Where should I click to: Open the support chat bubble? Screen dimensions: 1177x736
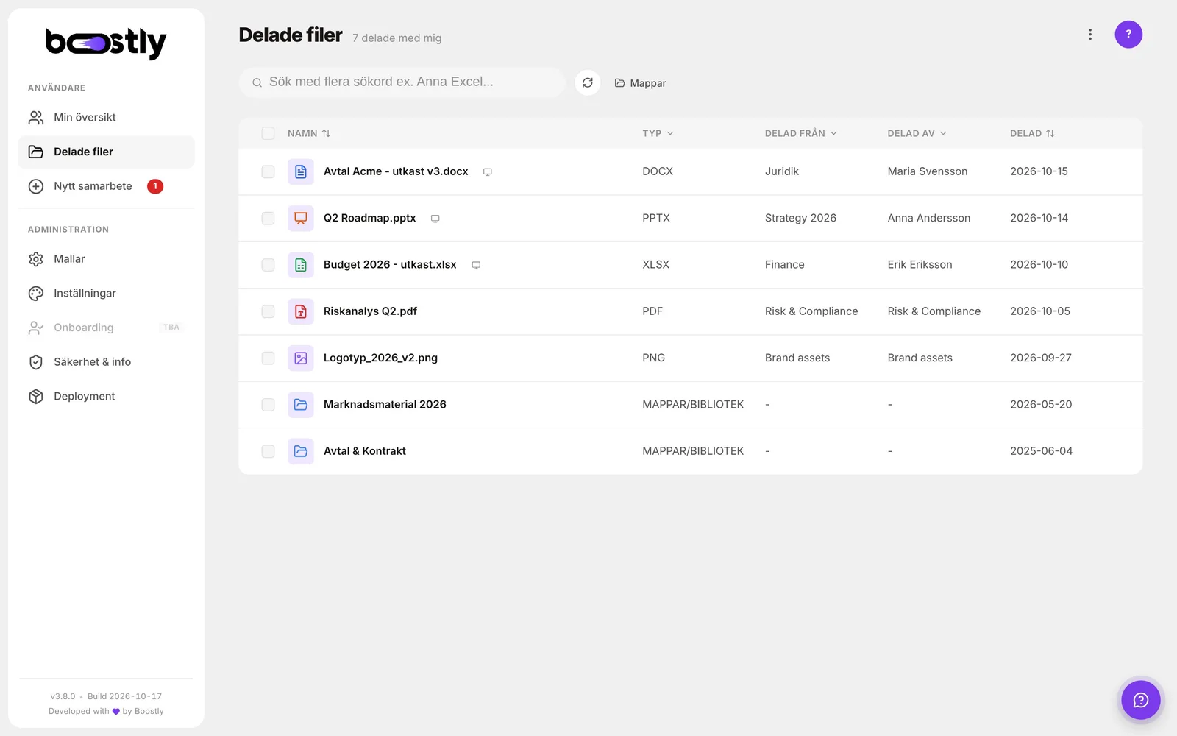pyautogui.click(x=1141, y=700)
